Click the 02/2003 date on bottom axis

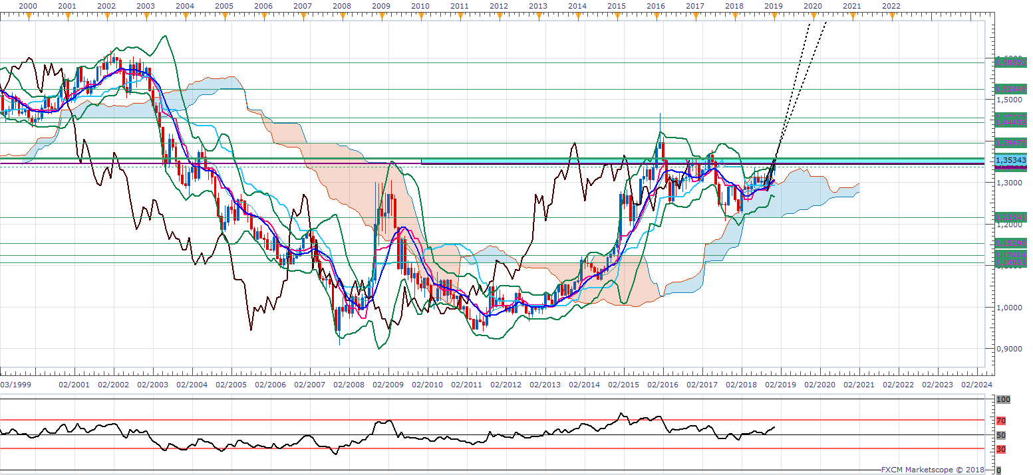pos(152,385)
